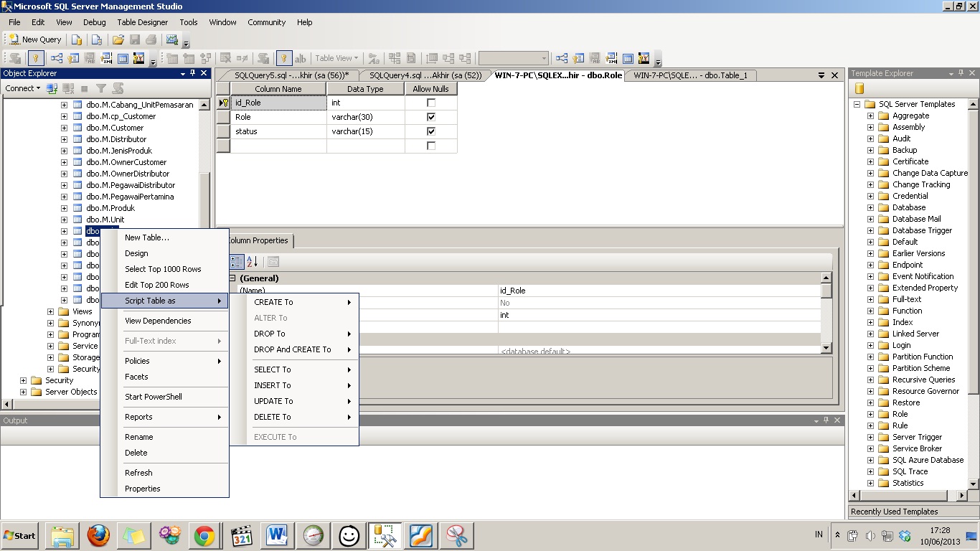This screenshot has height=551, width=980.
Task: Click the Print toolbar icon
Action: click(151, 39)
